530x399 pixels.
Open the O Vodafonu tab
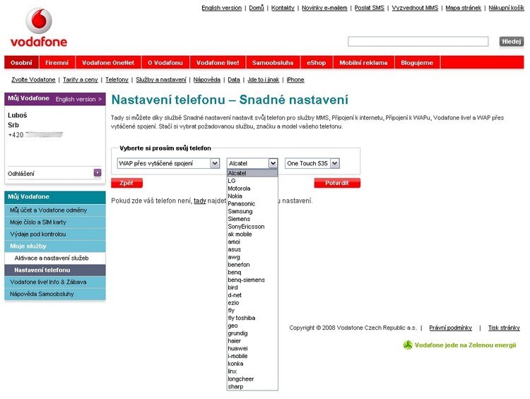(165, 63)
